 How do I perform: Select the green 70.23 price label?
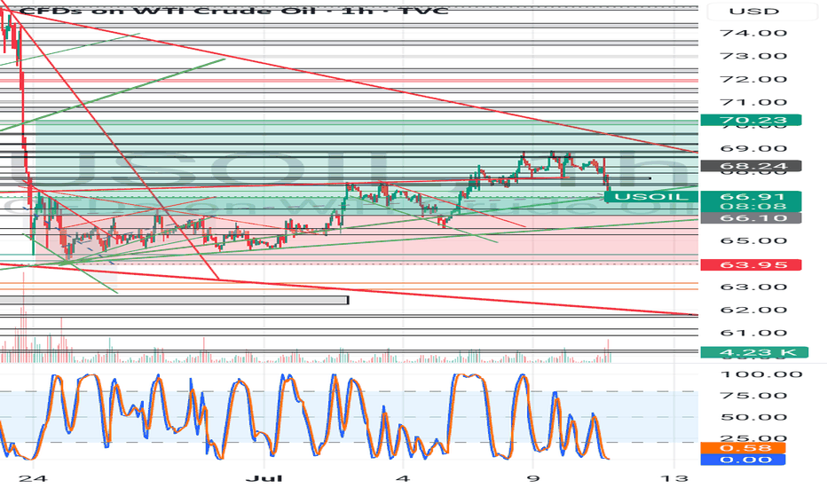point(751,121)
